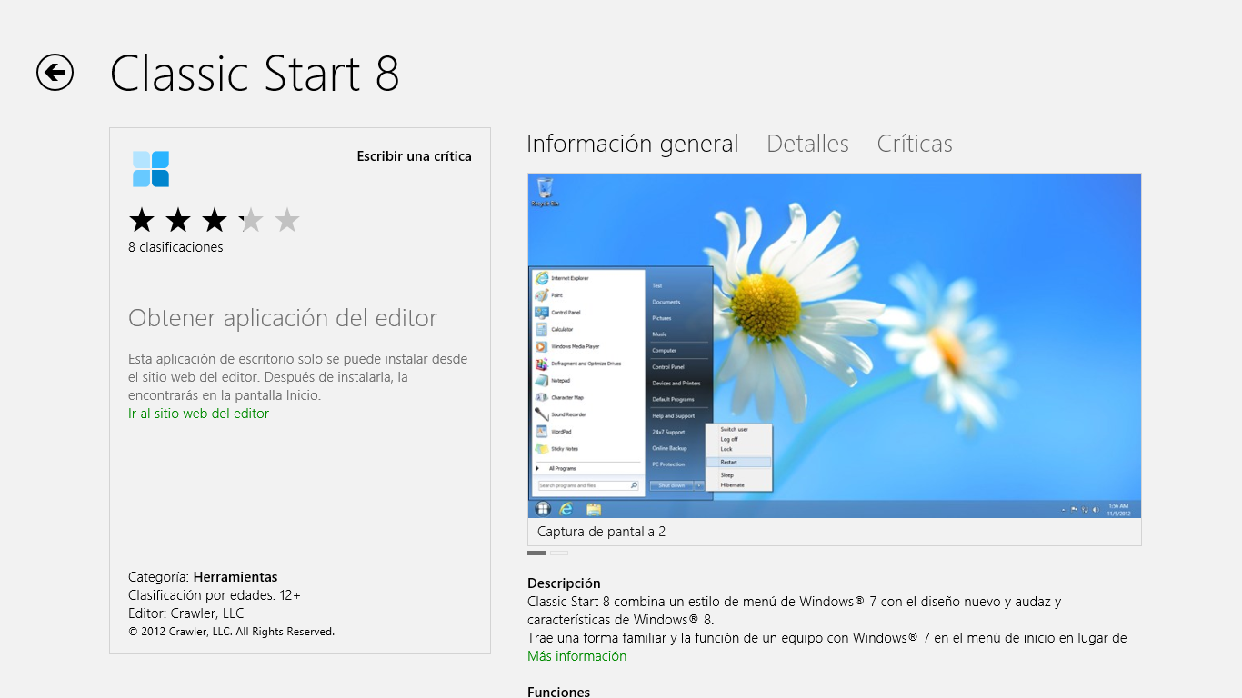Open the Detalles tab
The height and width of the screenshot is (698, 1242).
click(807, 144)
